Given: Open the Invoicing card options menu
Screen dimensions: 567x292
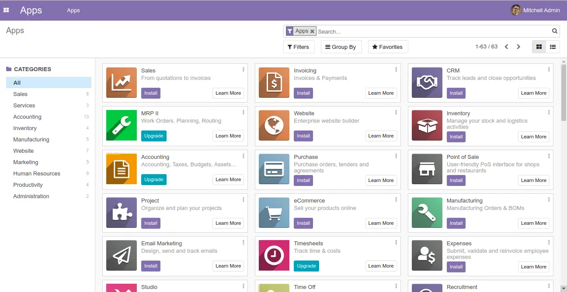Looking at the screenshot, I should point(396,70).
